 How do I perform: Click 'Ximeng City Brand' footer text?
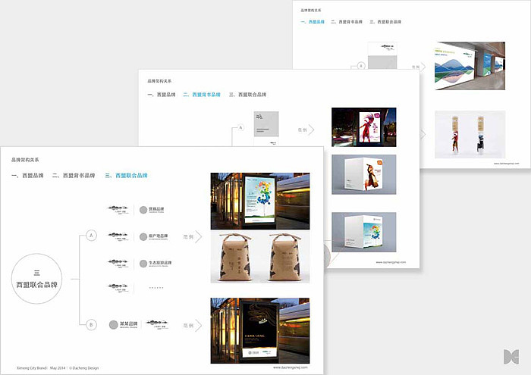[x=32, y=368]
